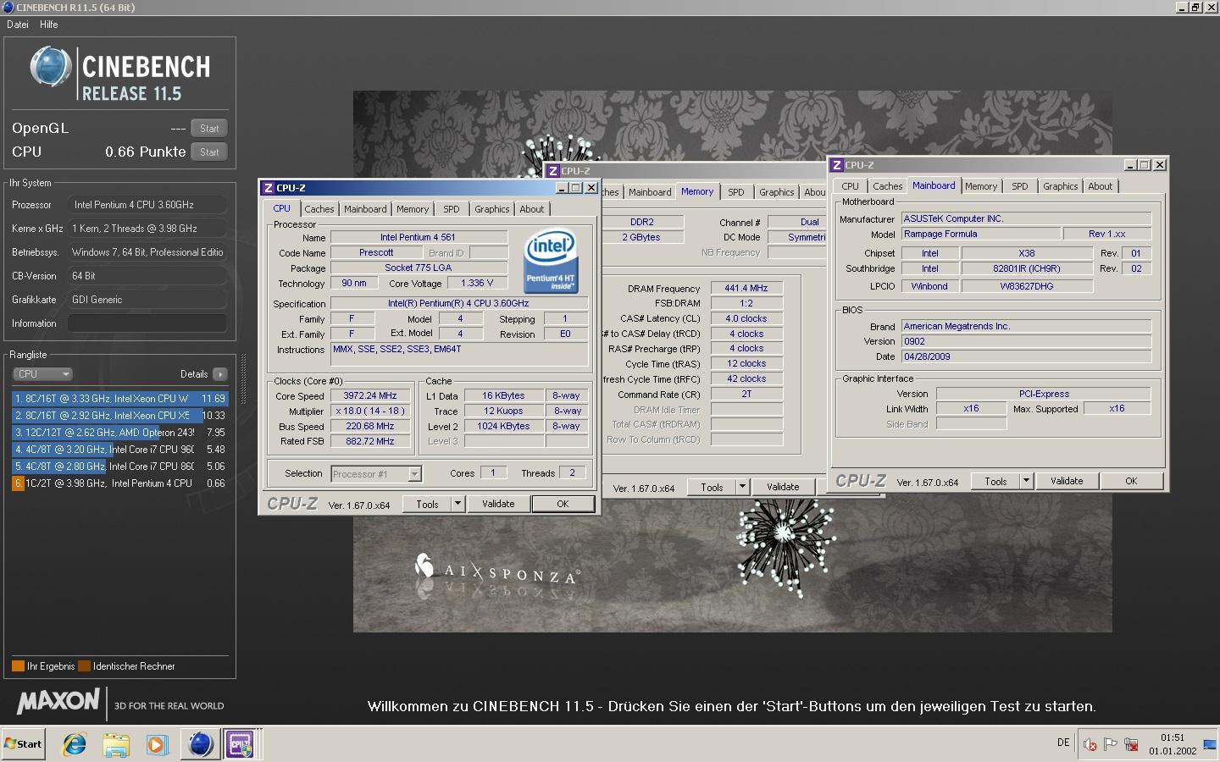Click Validate in Mainboard CPU-Z window
Screen dimensions: 1220x762
pos(1067,481)
